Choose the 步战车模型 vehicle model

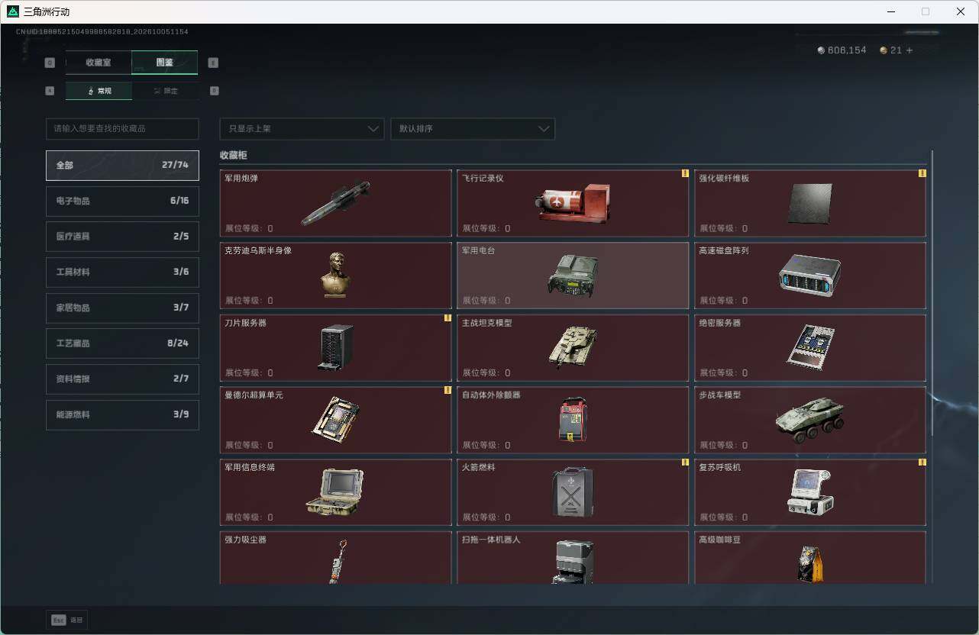click(810, 420)
